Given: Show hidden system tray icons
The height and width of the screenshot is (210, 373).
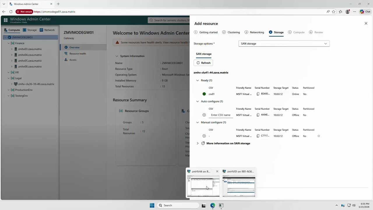Looking at the screenshot, I should 337,205.
